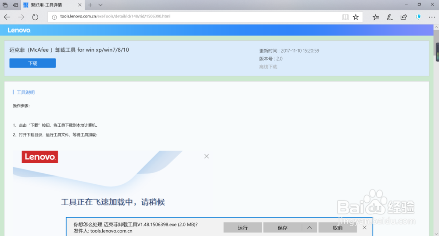
Task: Click the 工具正在飞速加载中 heading
Action: 113,202
